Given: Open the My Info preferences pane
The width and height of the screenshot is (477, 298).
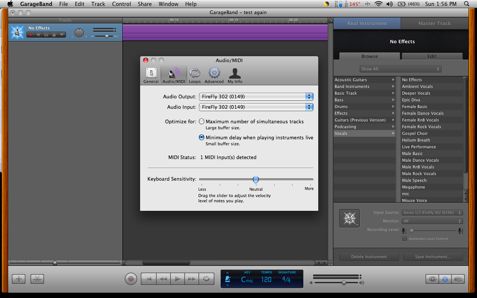Looking at the screenshot, I should 235,75.
